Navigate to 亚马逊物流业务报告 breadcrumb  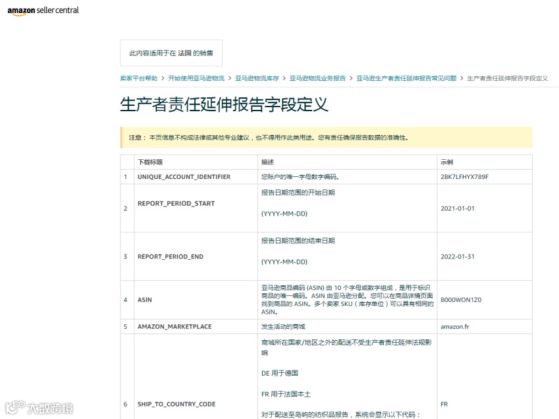[x=317, y=78]
